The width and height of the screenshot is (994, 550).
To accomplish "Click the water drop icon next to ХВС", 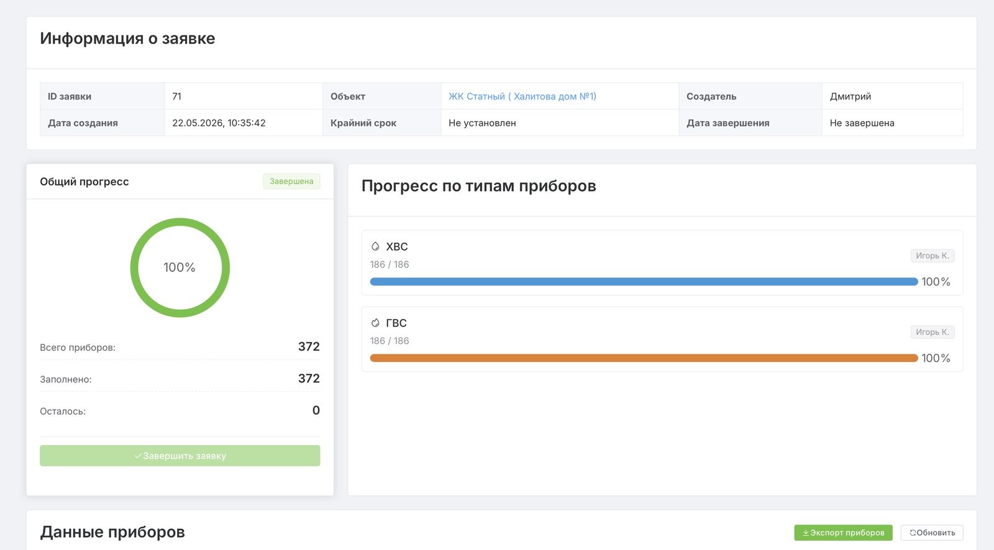I will 375,246.
